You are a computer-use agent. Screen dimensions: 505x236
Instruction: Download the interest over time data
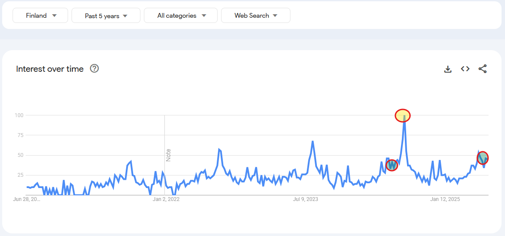[448, 69]
